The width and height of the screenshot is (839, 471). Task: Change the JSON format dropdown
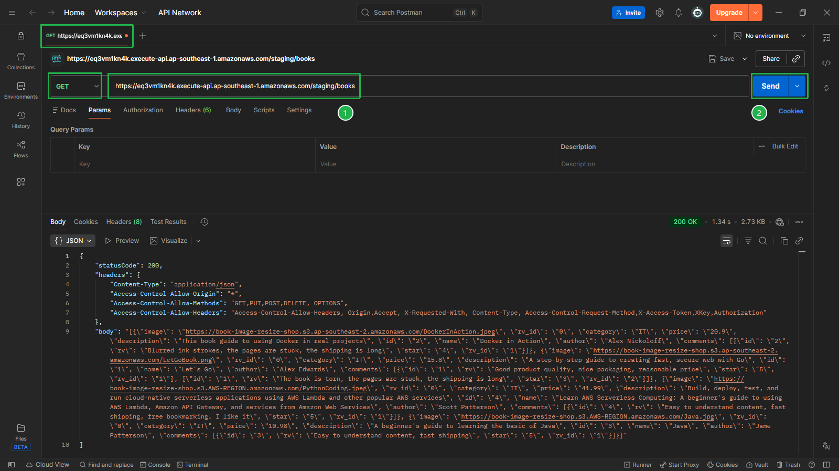pos(73,241)
